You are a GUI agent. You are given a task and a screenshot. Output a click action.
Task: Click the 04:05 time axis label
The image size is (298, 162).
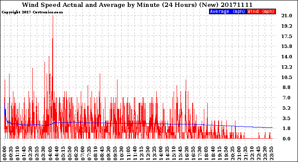pyautogui.click(x=50, y=153)
